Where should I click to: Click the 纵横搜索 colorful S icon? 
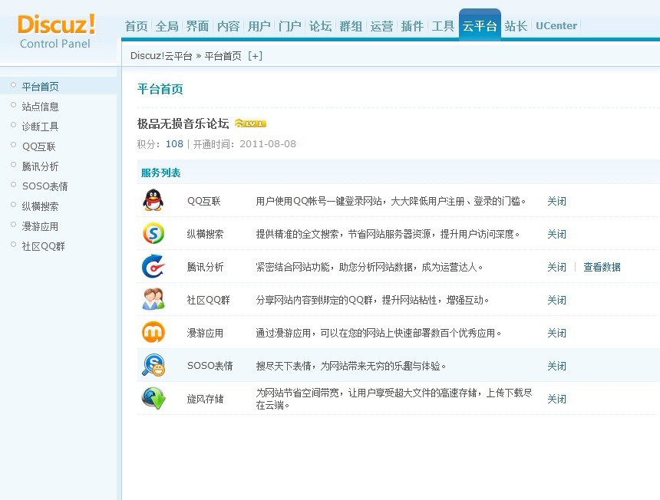coord(153,233)
